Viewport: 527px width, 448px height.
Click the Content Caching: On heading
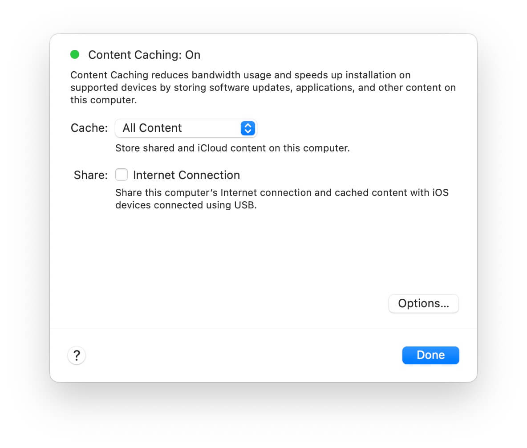tap(144, 55)
